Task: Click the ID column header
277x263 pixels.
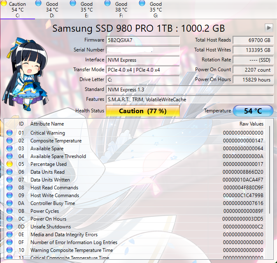Action: click(21, 124)
